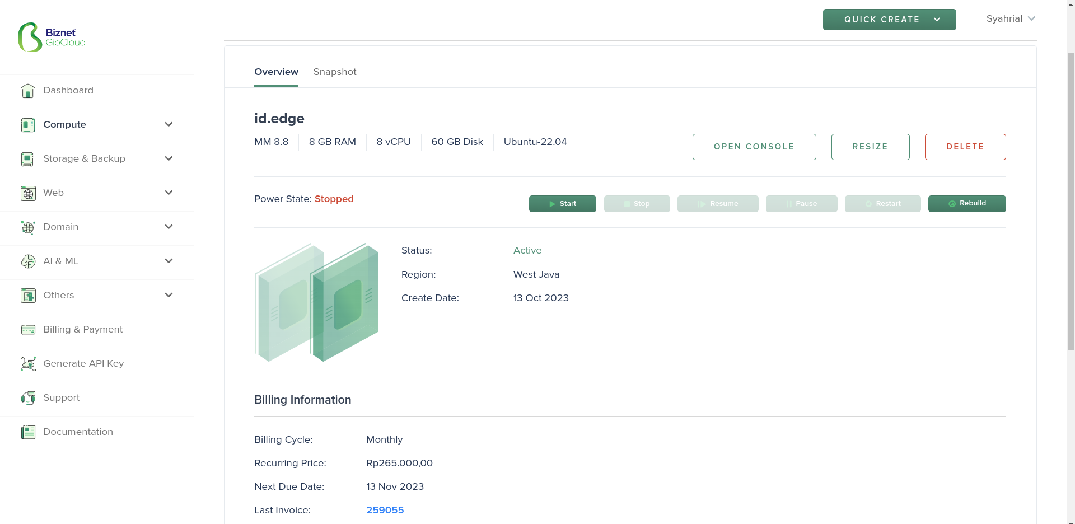
Task: Expand the Domain section chevron
Action: click(x=169, y=227)
